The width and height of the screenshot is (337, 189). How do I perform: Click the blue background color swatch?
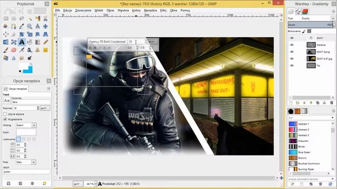29,70
